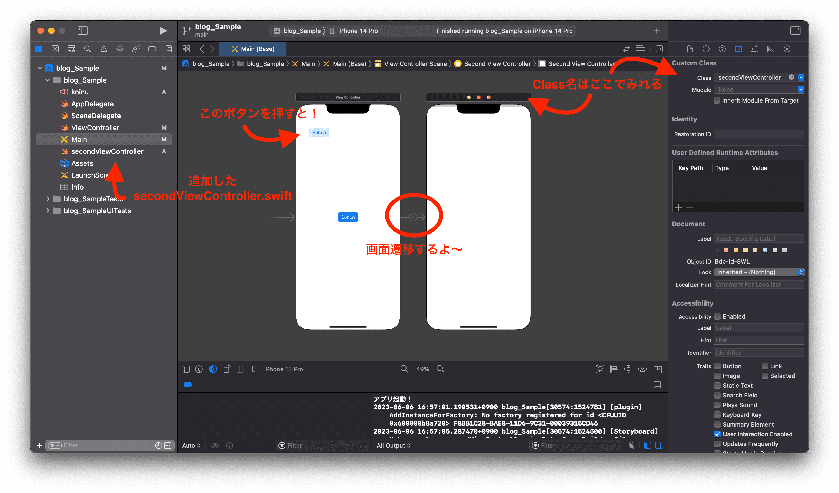Run the app with the play button
The height and width of the screenshot is (493, 839).
click(163, 31)
